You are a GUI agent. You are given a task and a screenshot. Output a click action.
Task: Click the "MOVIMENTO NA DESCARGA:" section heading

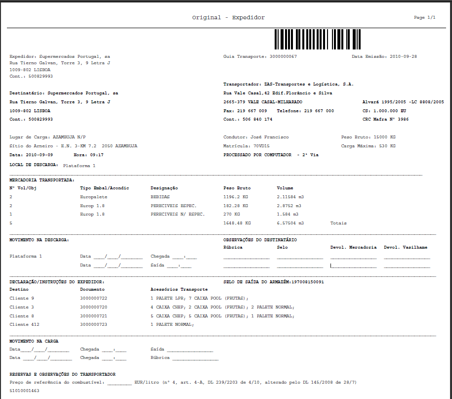click(x=39, y=240)
